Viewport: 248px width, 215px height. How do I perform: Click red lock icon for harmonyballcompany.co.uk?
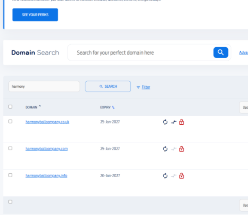181,122
